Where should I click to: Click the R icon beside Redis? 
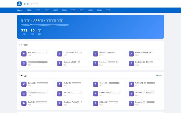click(60, 84)
